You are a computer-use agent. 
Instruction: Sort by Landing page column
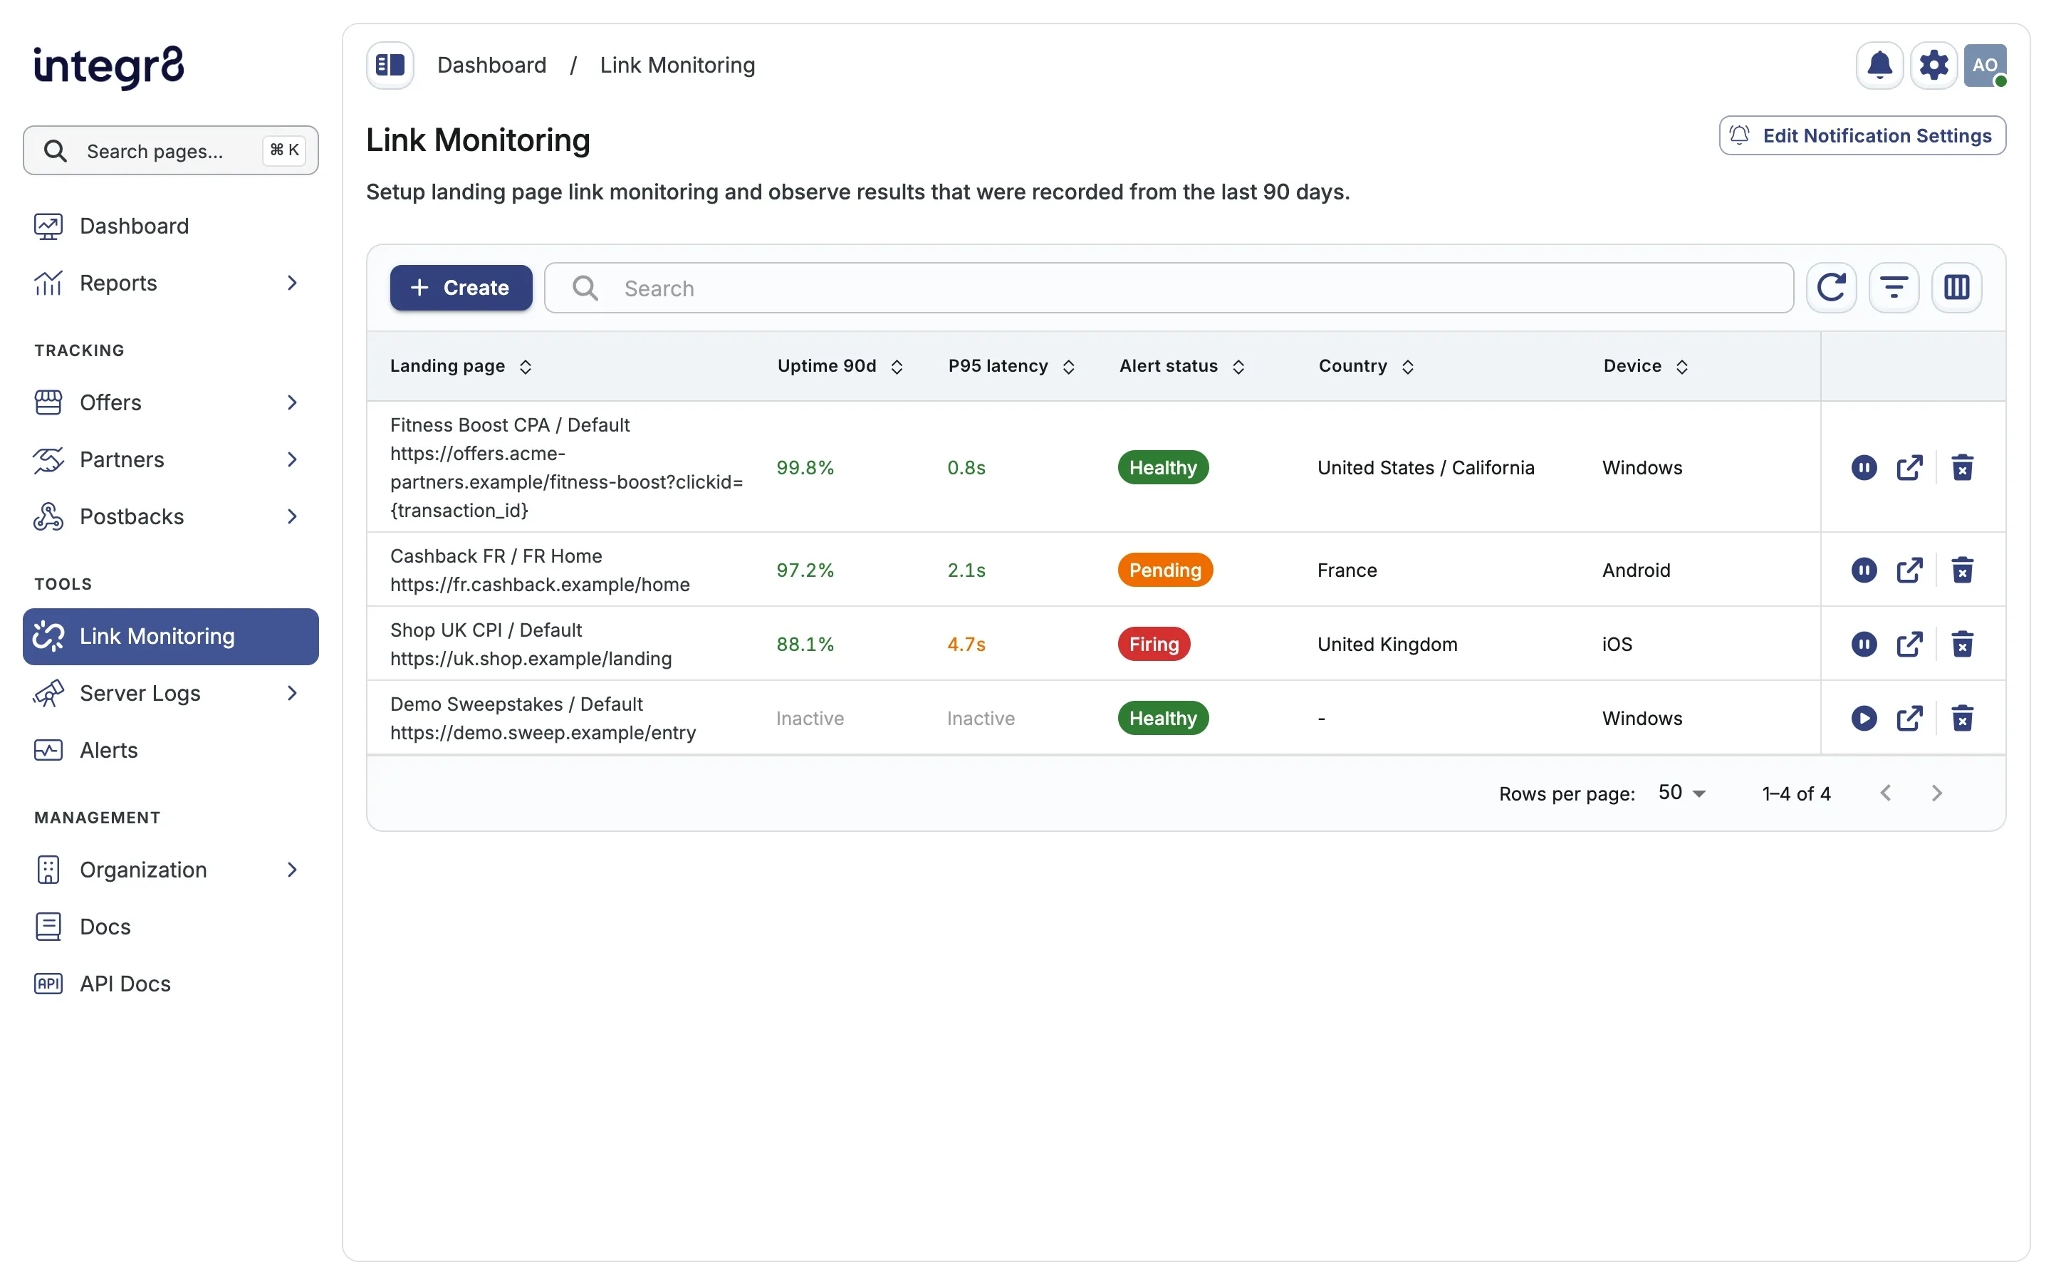[460, 366]
